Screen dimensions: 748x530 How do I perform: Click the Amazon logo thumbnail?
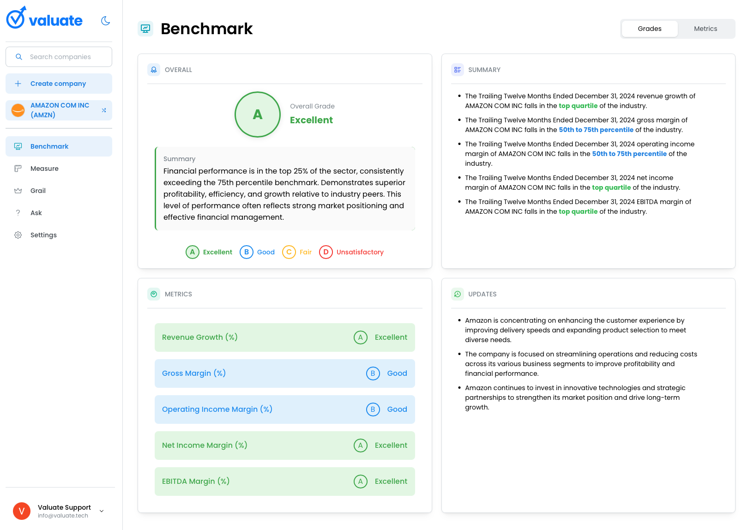pos(18,110)
